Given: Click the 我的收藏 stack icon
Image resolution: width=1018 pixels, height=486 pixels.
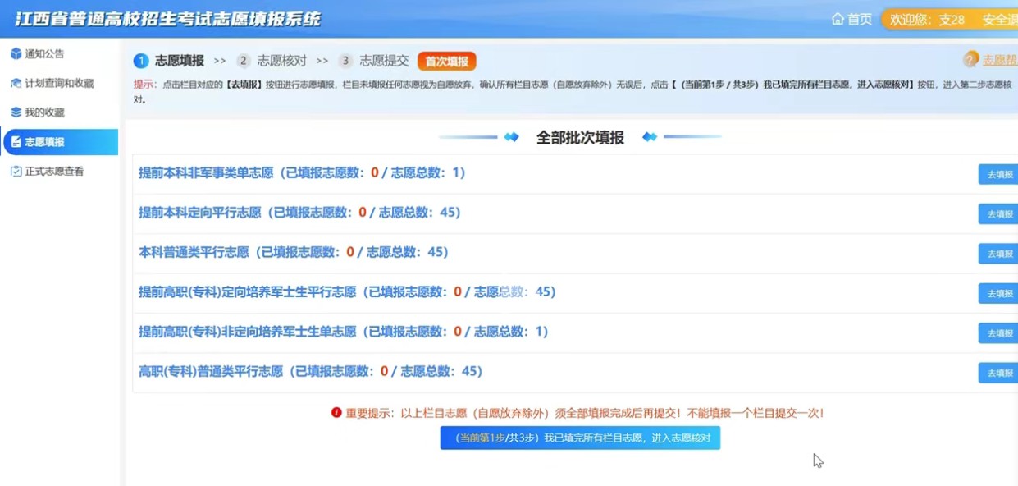Looking at the screenshot, I should click(16, 112).
